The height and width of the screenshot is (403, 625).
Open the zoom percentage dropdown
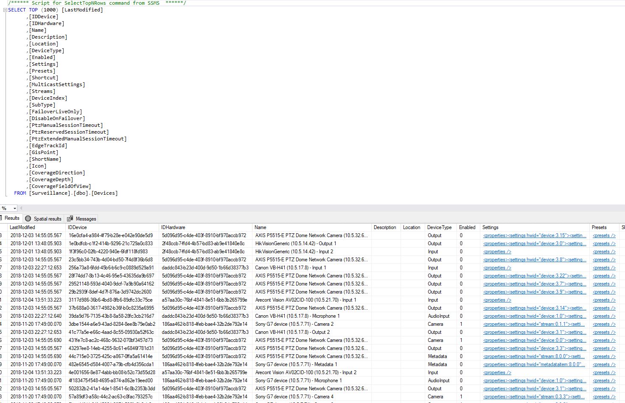(14, 208)
